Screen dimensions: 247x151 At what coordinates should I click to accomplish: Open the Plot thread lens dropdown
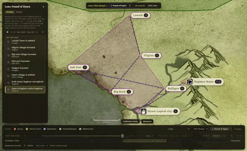point(200,129)
